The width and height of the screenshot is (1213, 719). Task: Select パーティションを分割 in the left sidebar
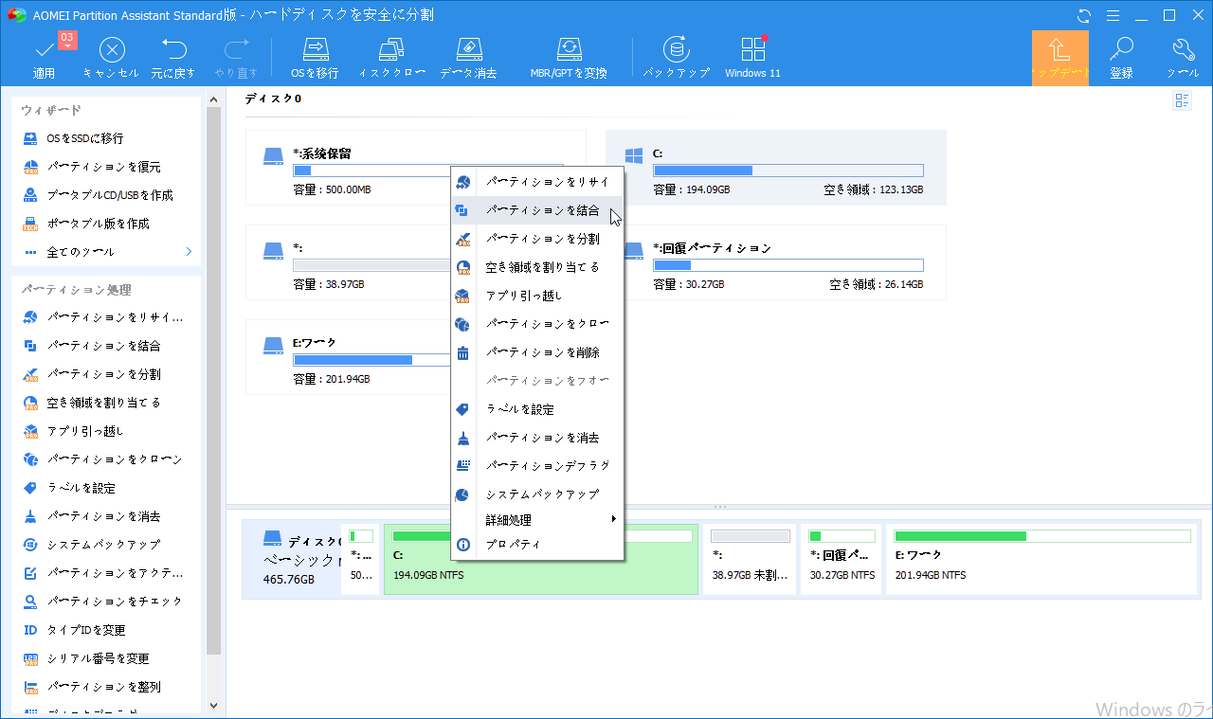tap(104, 374)
